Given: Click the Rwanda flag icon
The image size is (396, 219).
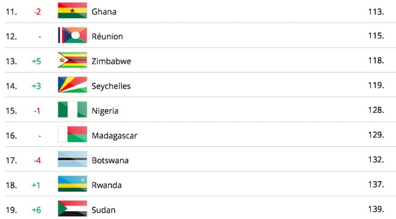Looking at the screenshot, I should [73, 184].
